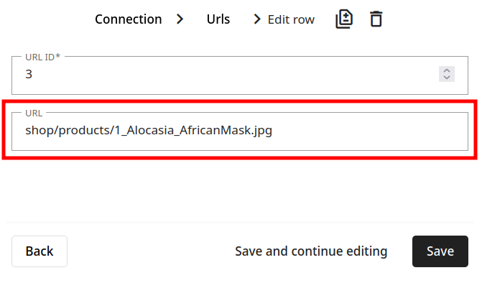Go to the Connection breadcrumb
482x283 pixels.
click(x=128, y=19)
